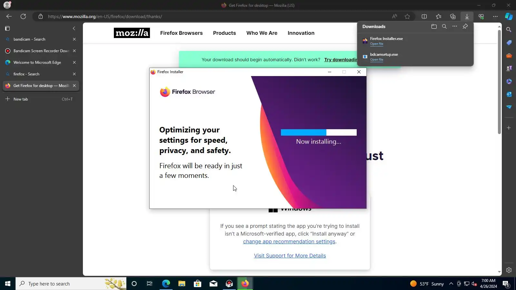Screen dimensions: 516x290
Task: Click Visit Support for More Details
Action: pos(290,256)
